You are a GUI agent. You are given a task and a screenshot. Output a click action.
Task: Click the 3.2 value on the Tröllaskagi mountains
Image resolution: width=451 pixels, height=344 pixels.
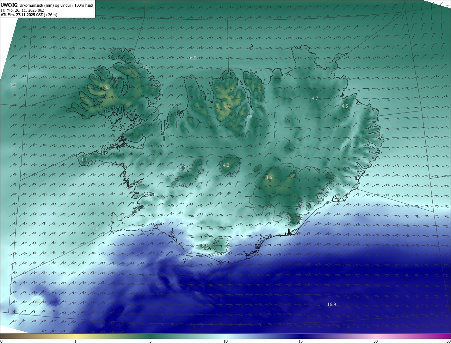pos(227,108)
